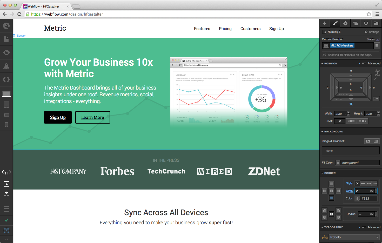Switch to tablet portrait viewport icon
382x243 pixels.
tap(6, 105)
